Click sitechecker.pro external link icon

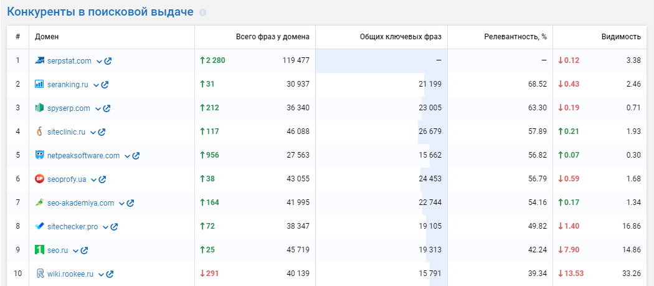coord(114,227)
